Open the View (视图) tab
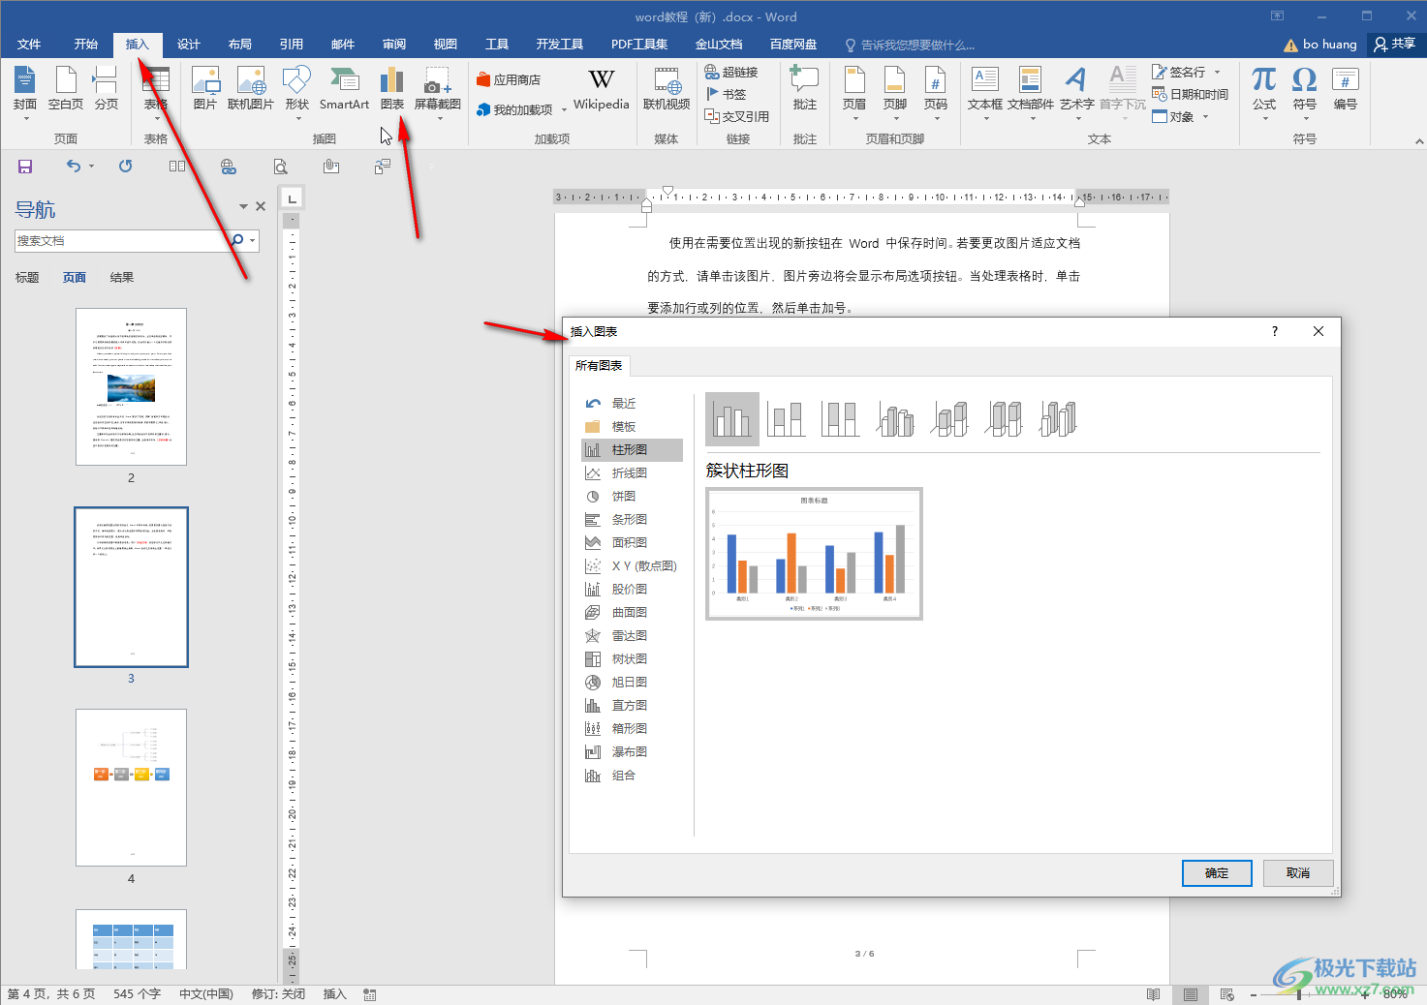The image size is (1427, 1005). [x=446, y=45]
